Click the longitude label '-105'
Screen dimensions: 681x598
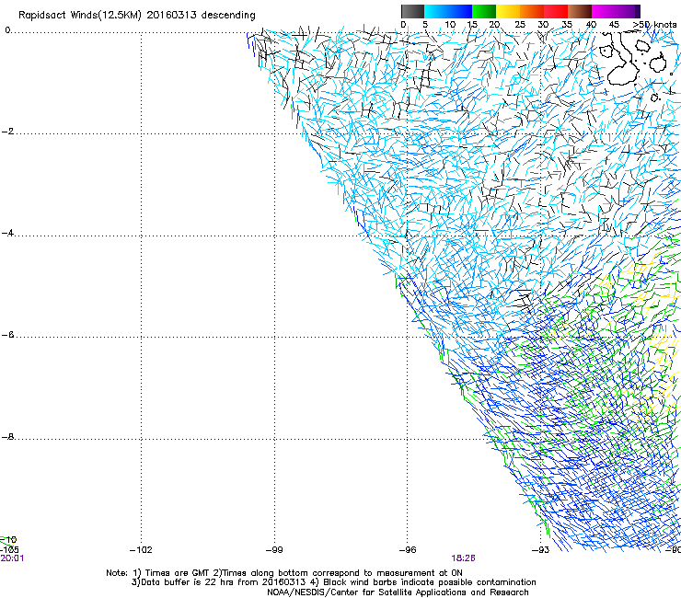(x=9, y=549)
